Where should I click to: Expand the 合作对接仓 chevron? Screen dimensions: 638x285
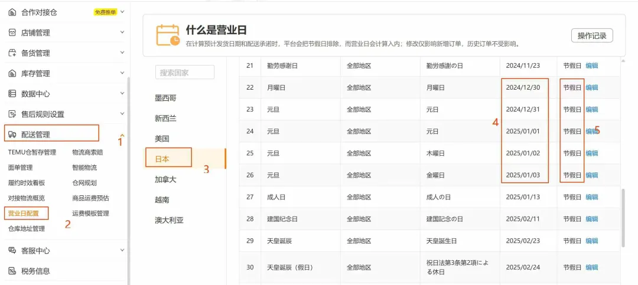(122, 12)
